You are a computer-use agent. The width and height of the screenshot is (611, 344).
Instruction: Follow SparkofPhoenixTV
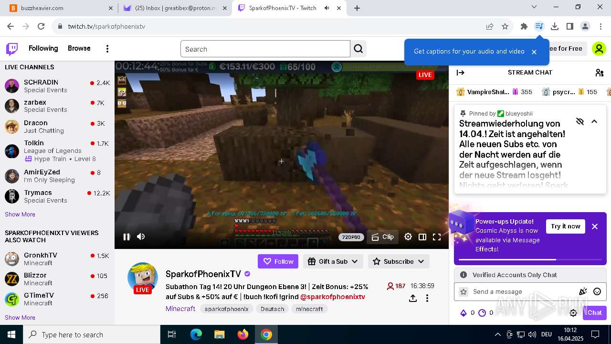(278, 261)
